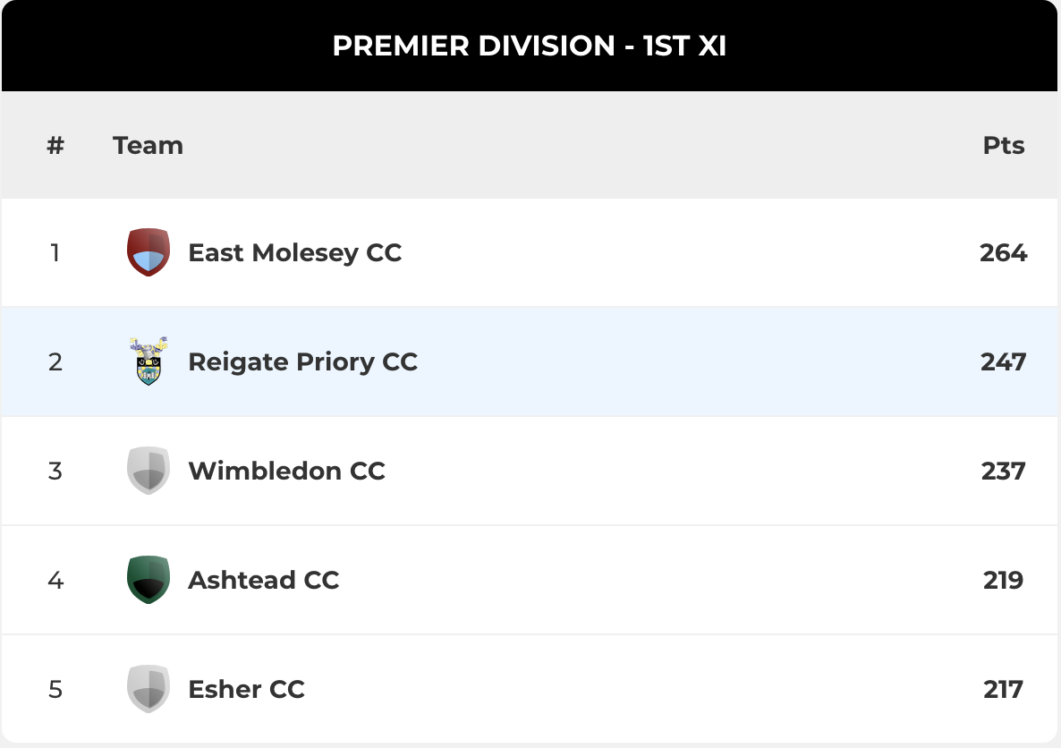The image size is (1061, 748).
Task: Select East Molesey's 264 points value
Action: point(1004,252)
